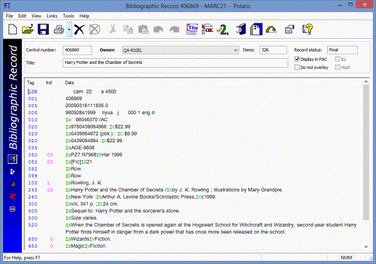Screen dimensions: 376x264
Task: Click the Title field with Harry Potter
Action: [175, 63]
